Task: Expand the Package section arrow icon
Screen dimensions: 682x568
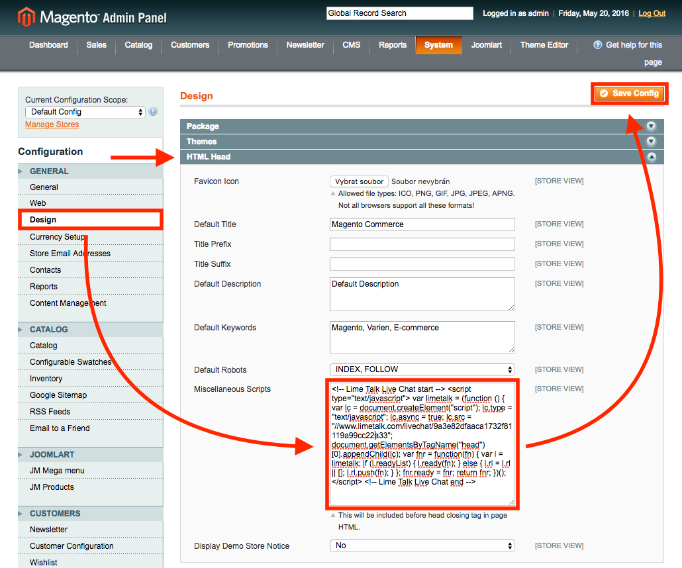Action: tap(651, 126)
